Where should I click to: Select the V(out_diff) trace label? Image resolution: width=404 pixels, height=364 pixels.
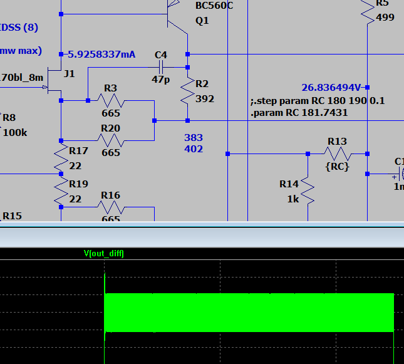point(104,254)
